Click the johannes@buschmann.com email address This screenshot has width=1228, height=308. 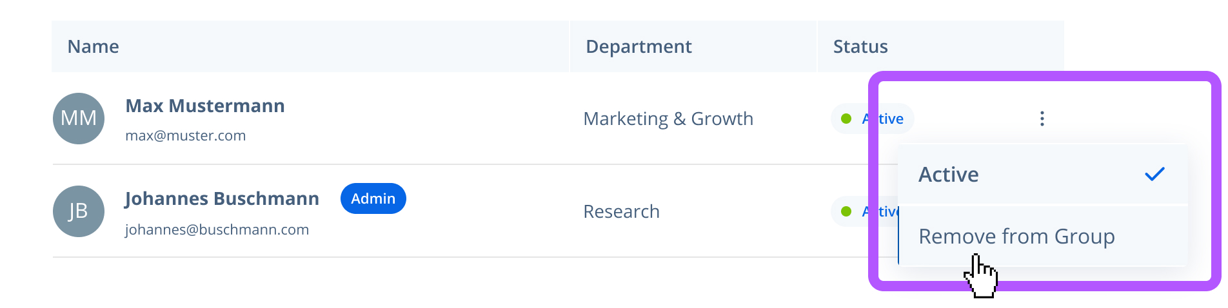[x=217, y=230]
